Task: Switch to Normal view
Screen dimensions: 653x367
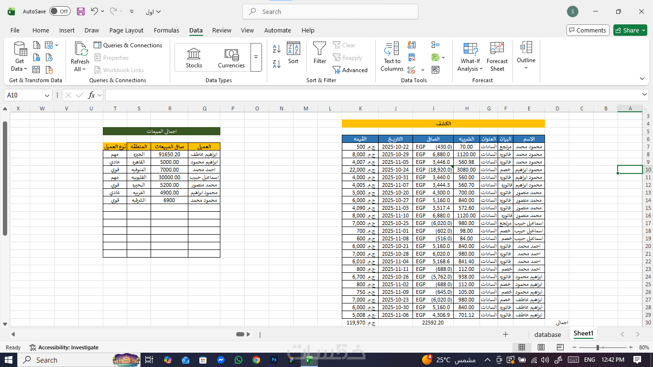Action: click(x=522, y=347)
